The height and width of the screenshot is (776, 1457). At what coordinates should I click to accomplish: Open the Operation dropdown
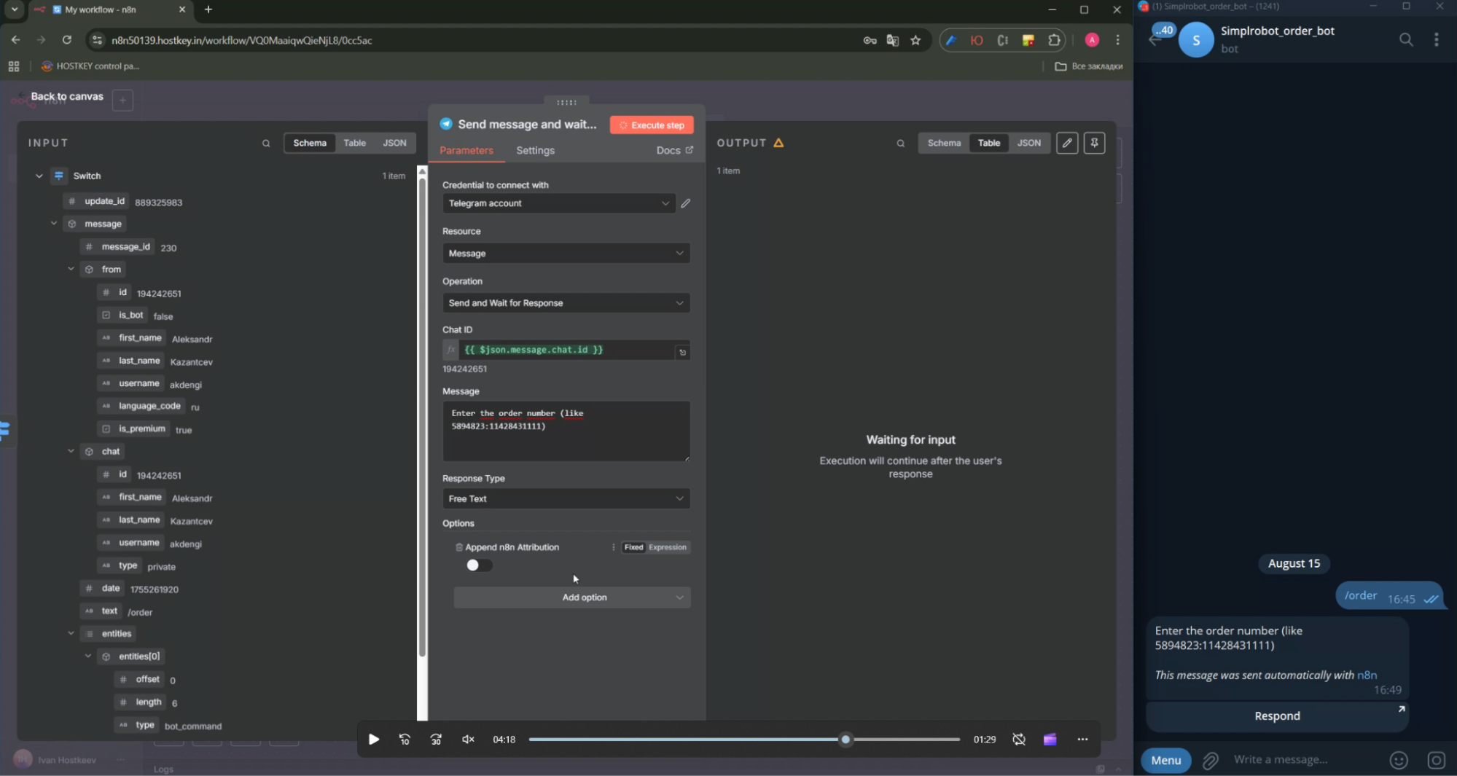566,303
